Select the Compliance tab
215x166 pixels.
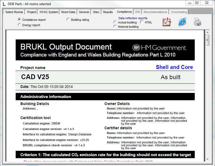click(x=124, y=12)
